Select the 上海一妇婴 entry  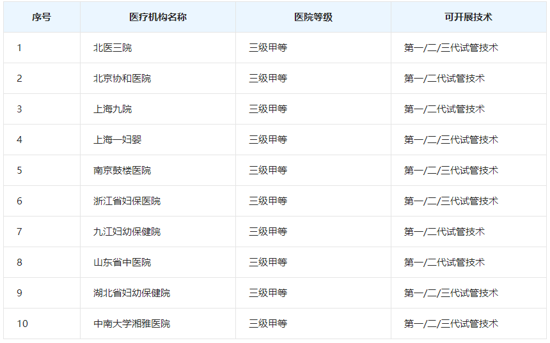tap(117, 140)
